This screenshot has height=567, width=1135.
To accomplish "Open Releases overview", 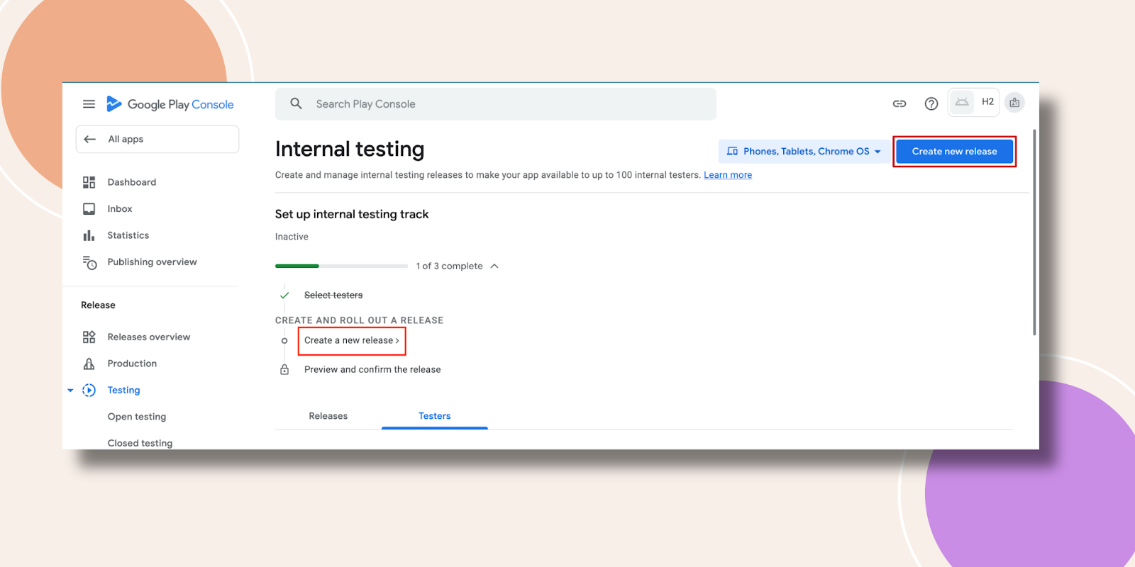I will point(149,337).
